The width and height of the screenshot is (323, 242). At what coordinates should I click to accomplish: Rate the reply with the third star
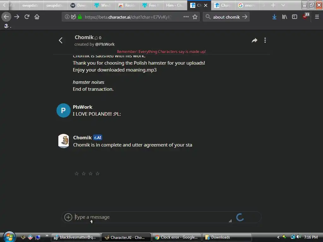click(x=91, y=174)
